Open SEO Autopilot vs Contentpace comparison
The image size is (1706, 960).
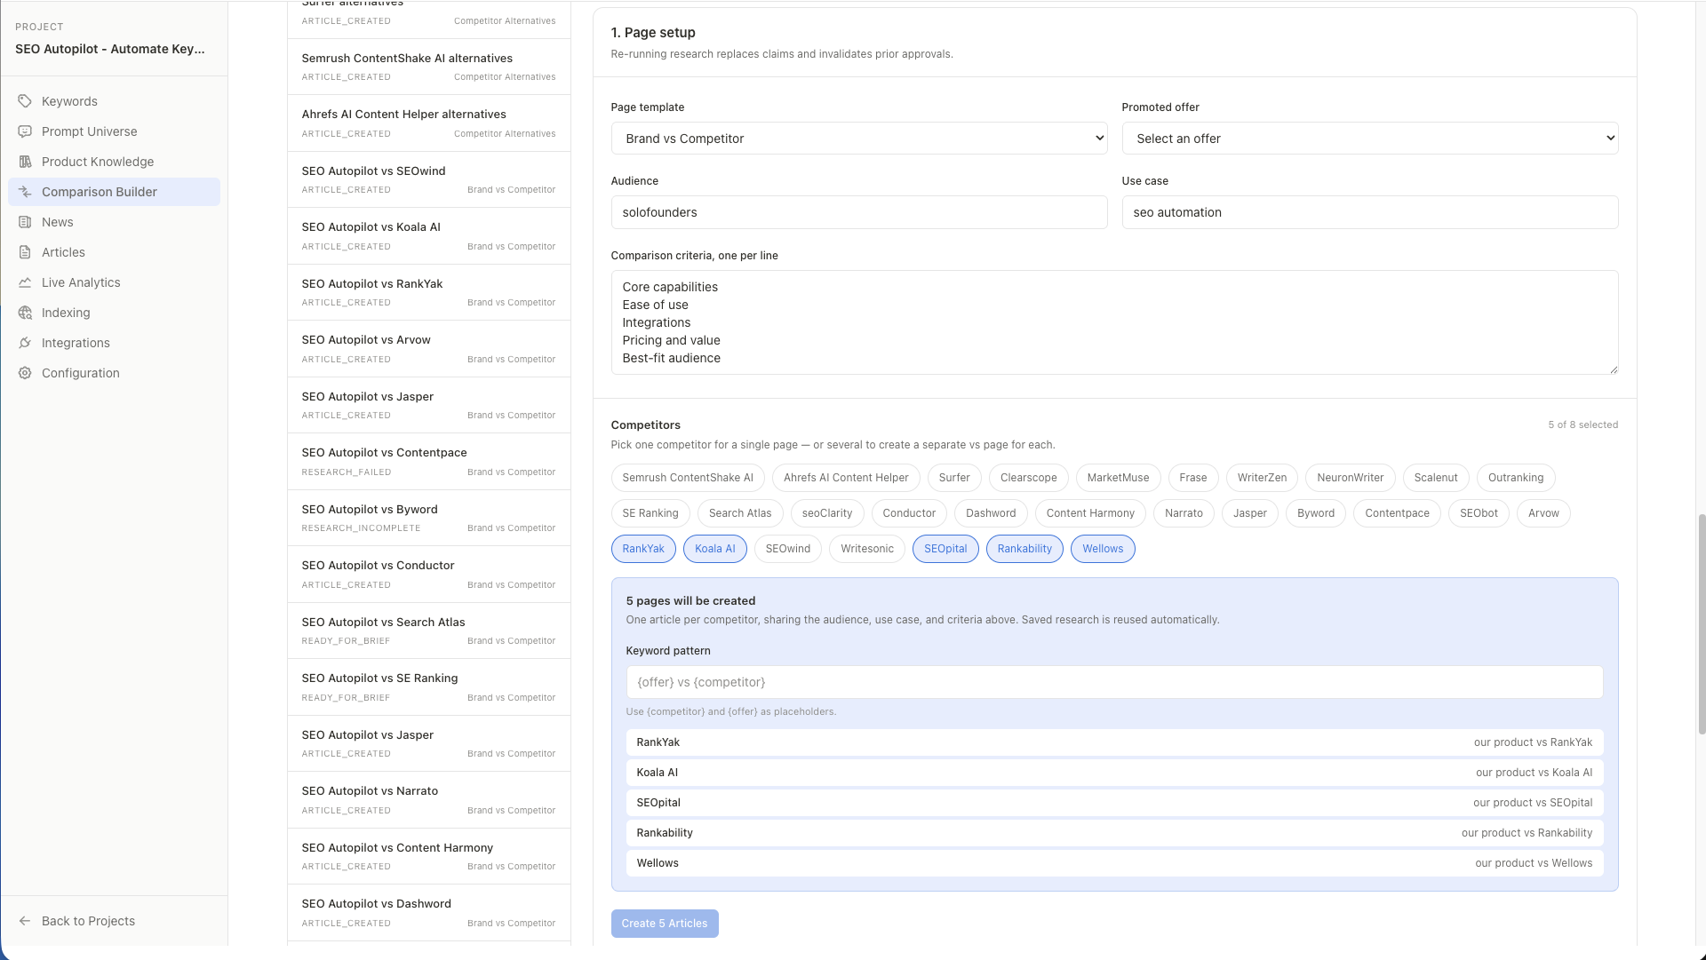[x=429, y=462]
